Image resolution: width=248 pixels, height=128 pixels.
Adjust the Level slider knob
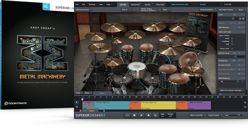pos(233,19)
